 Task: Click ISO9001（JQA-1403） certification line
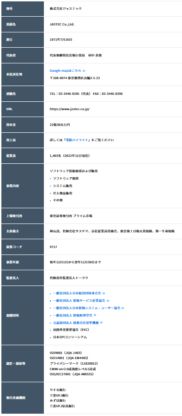66,353
